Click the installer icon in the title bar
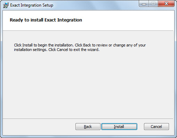The image size is (177, 138). pyautogui.click(x=6, y=5)
